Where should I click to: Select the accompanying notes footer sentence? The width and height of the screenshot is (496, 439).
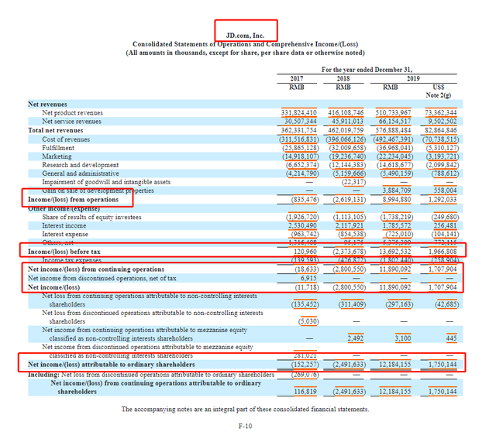point(245,410)
